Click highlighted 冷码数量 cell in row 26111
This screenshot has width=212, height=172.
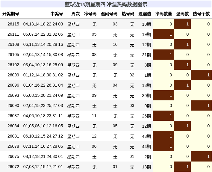(x=163, y=34)
